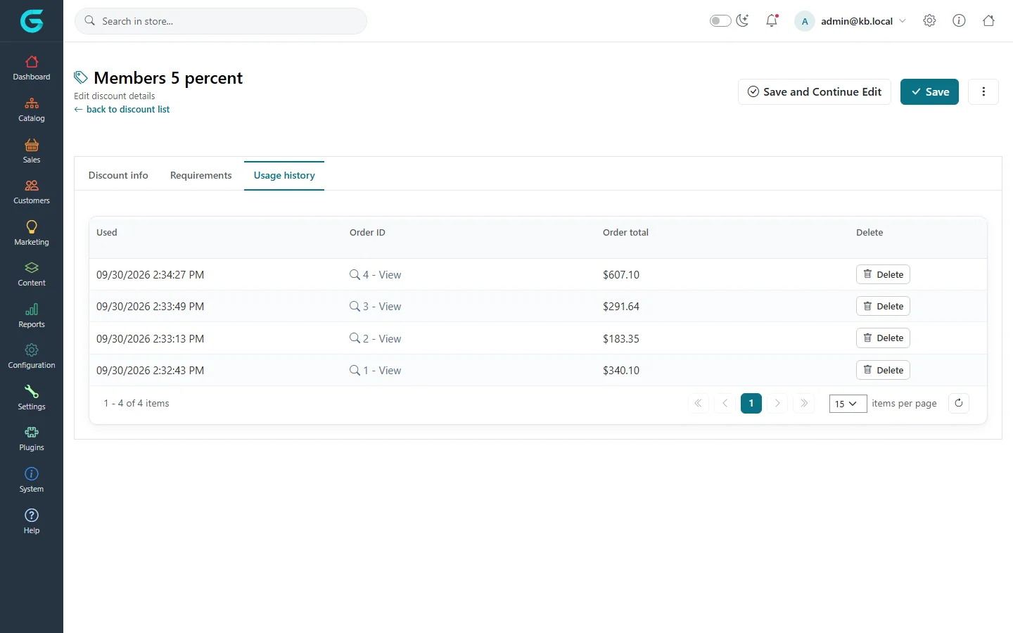View order 2 details
Screen dimensions: 1013x633
click(376, 339)
